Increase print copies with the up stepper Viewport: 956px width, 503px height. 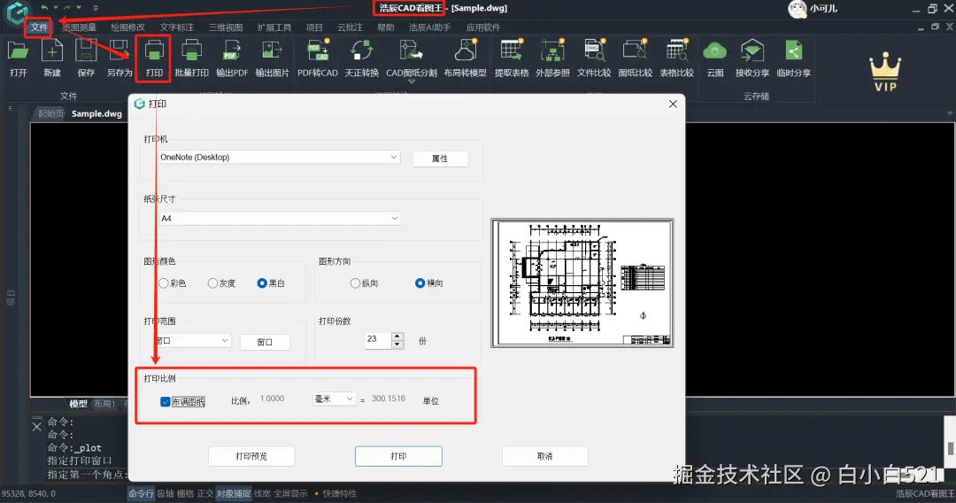coord(397,336)
